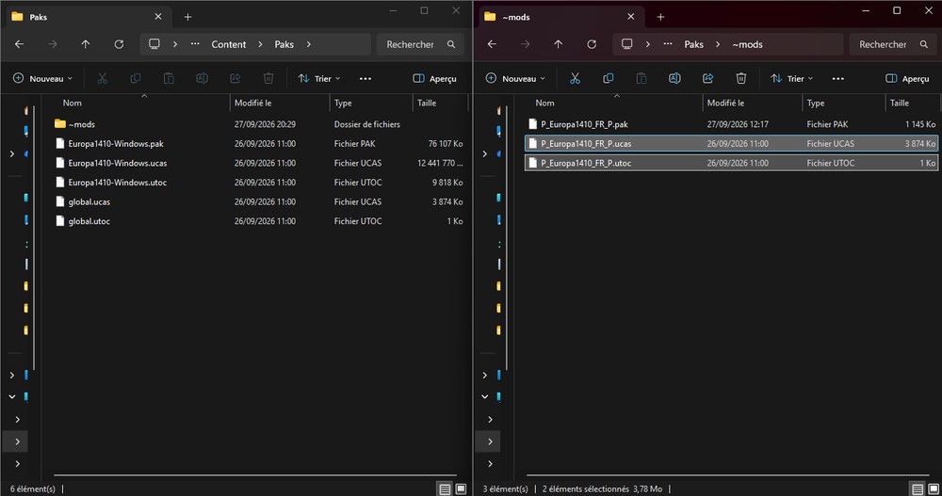The width and height of the screenshot is (942, 496).
Task: Refresh the Paks window
Action: point(119,44)
